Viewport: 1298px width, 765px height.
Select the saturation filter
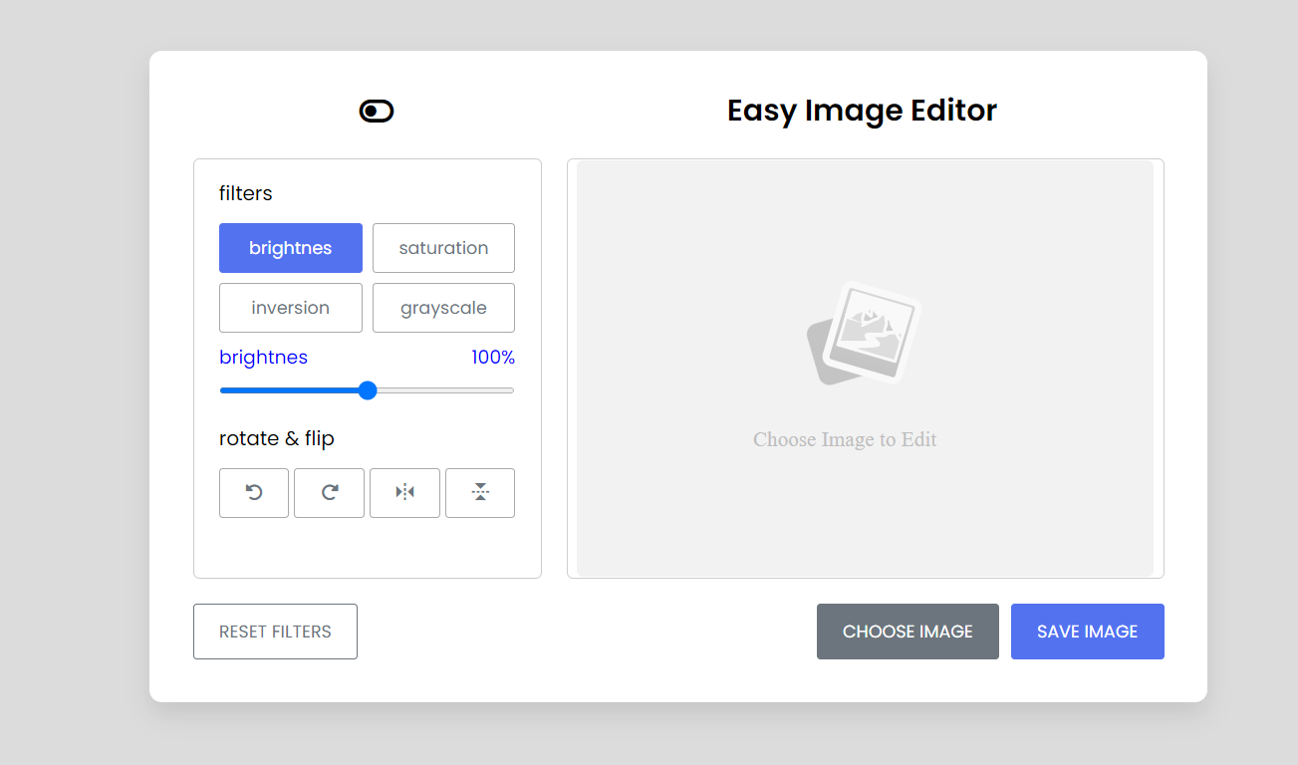coord(443,247)
